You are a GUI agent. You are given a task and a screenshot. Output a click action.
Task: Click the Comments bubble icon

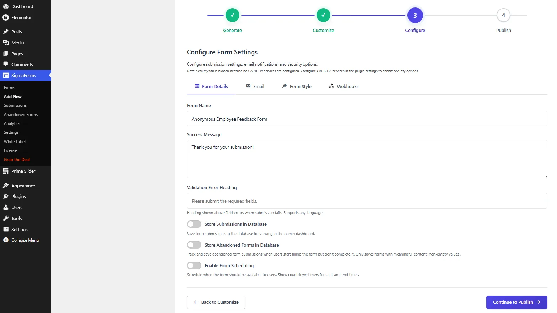6,64
